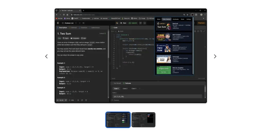Open the C++ language dropdown
261x137 pixels.
point(114,31)
